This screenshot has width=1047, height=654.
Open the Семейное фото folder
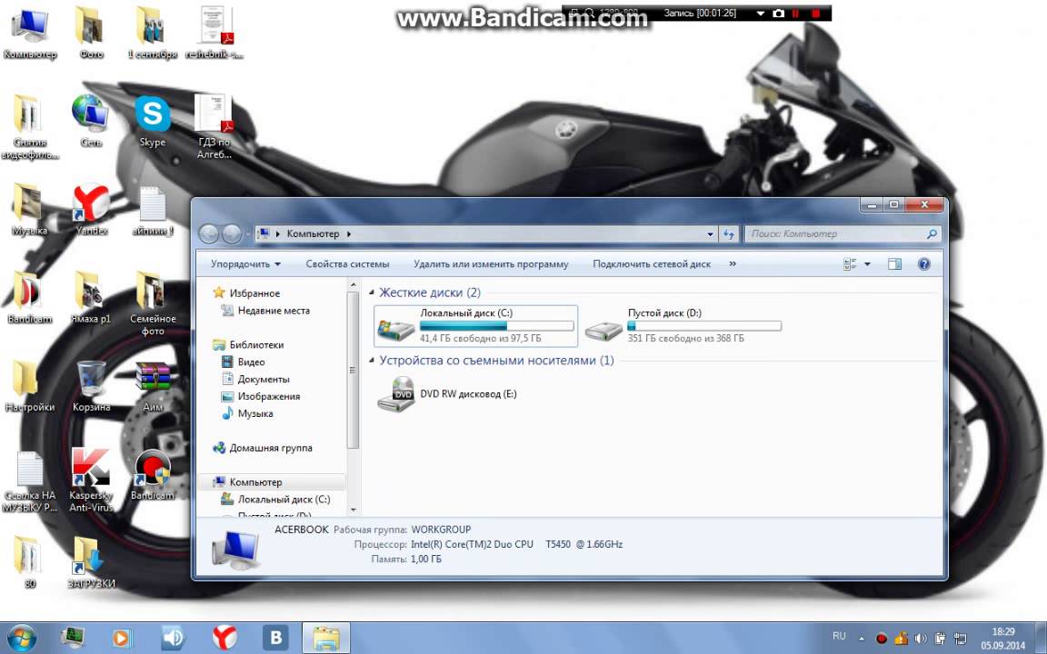coord(153,303)
